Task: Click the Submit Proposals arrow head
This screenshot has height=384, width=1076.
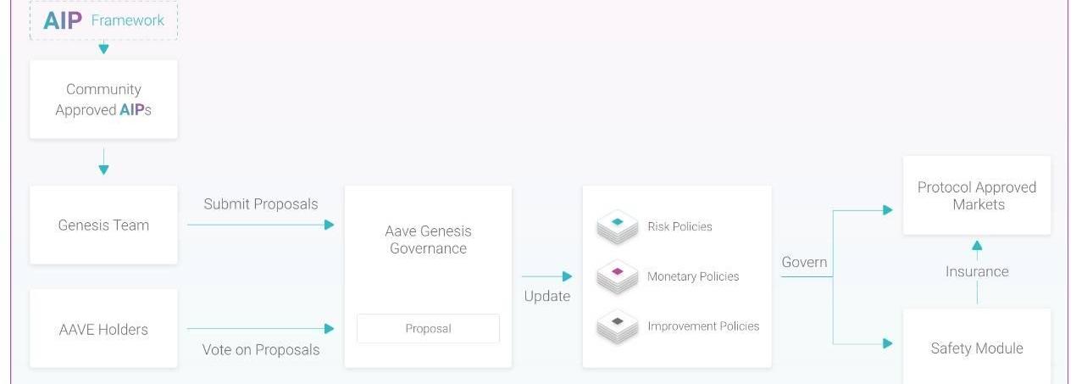Action: click(x=329, y=225)
